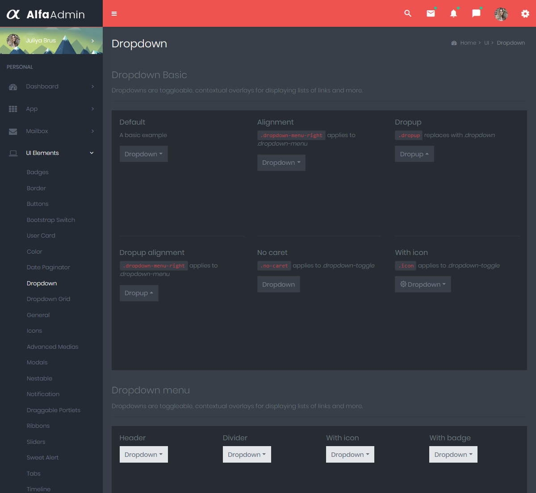Expand the Dashboard sidebar menu
The width and height of the screenshot is (536, 493).
(x=42, y=87)
